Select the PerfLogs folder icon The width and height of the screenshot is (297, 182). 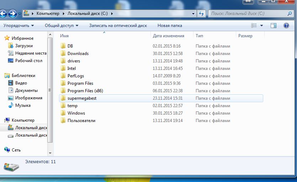[63, 76]
